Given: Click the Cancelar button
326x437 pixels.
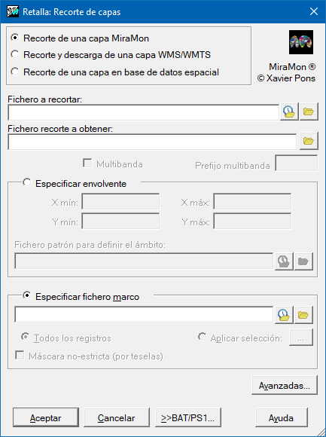Looking at the screenshot, I should 117,417.
